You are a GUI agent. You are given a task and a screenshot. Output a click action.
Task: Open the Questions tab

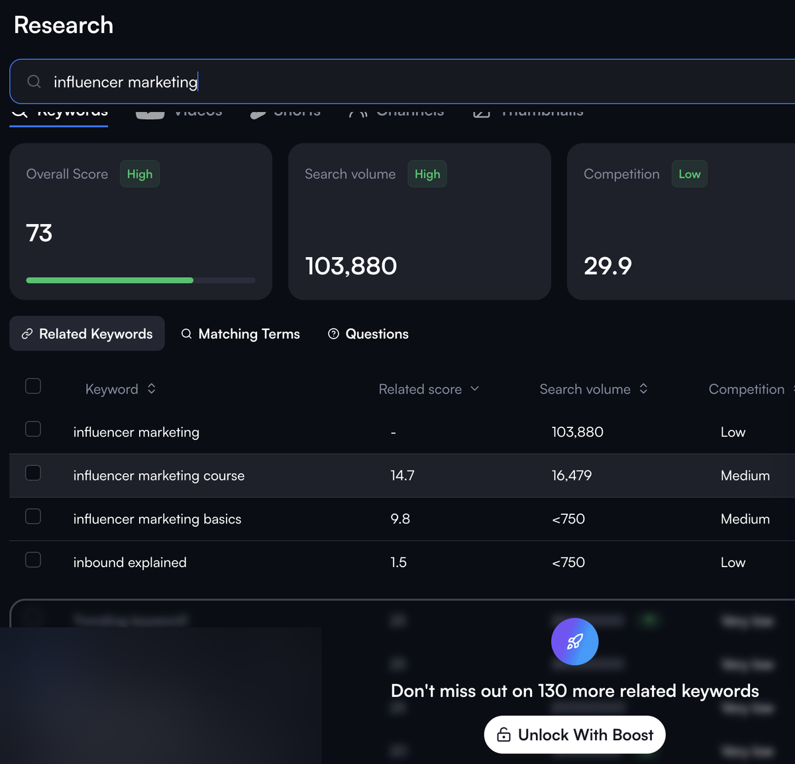click(368, 334)
